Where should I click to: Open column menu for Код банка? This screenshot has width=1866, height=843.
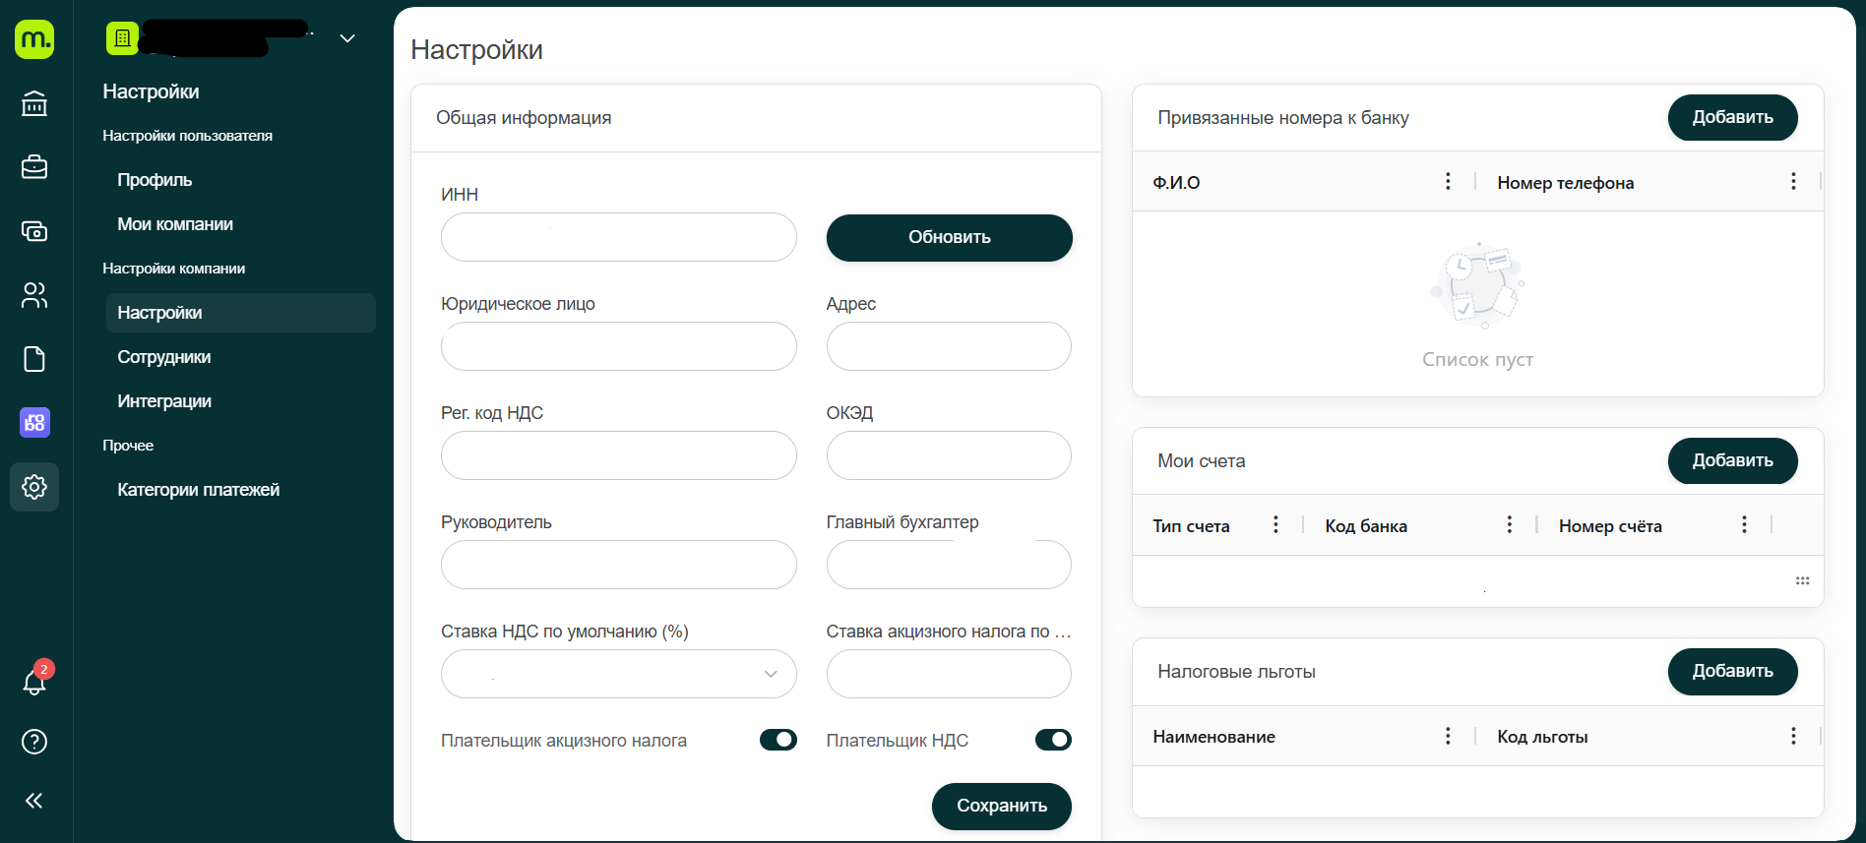(1509, 524)
